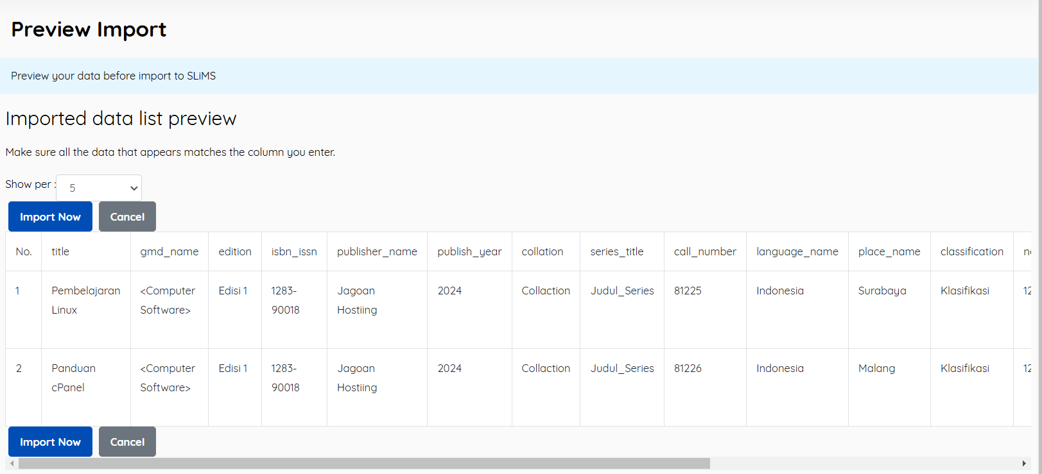Click the collation column header
Image resolution: width=1042 pixels, height=474 pixels.
click(x=546, y=251)
